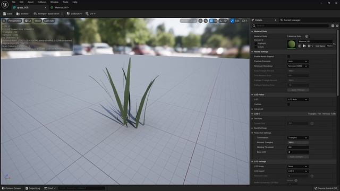Collapse the LOD Settings section

pos(252,162)
